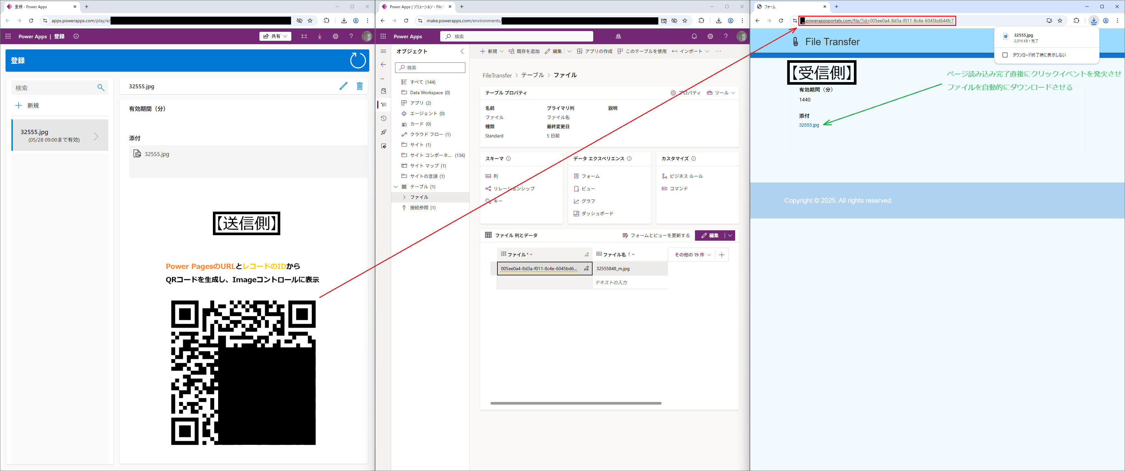Click アプリの作成 in the command bar
The image size is (1125, 471).
tap(594, 51)
